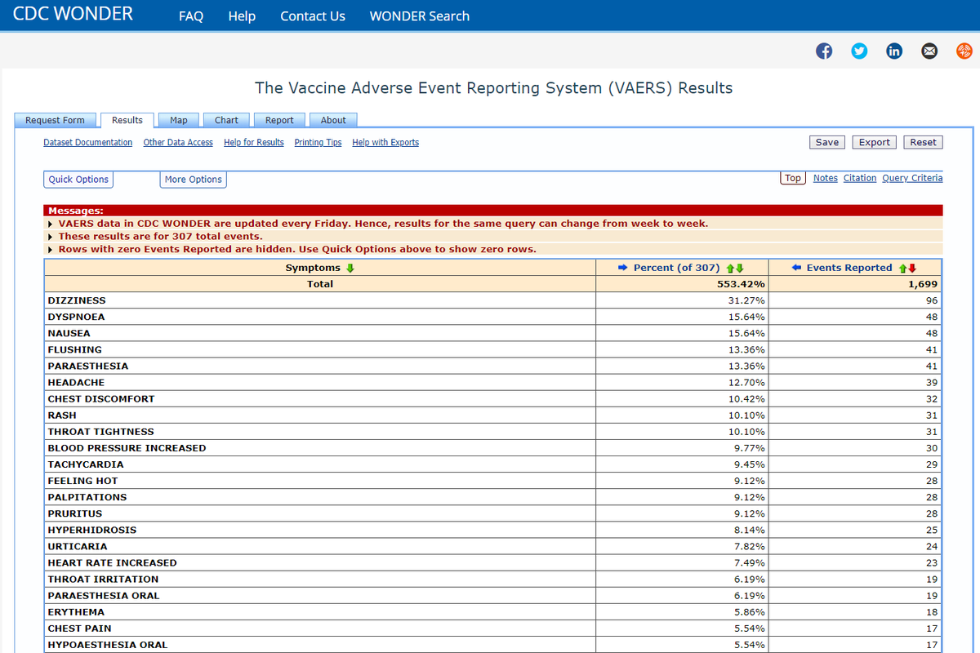Click HEART RATE INCREASED row label
The width and height of the screenshot is (980, 653).
click(x=112, y=562)
